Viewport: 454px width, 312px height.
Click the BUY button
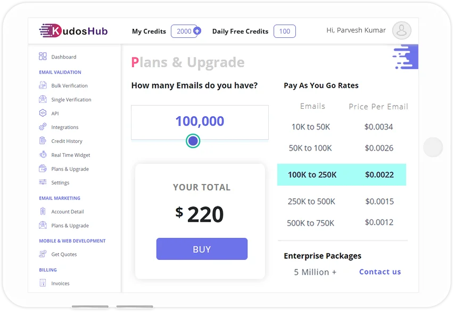tap(202, 249)
